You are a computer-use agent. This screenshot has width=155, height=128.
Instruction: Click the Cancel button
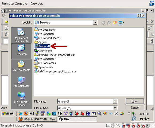coord(135,107)
